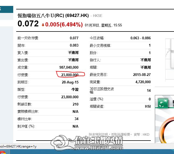174x154 pixels.
Task: Click the red down-arrow price change icon
Action: pos(43,25)
